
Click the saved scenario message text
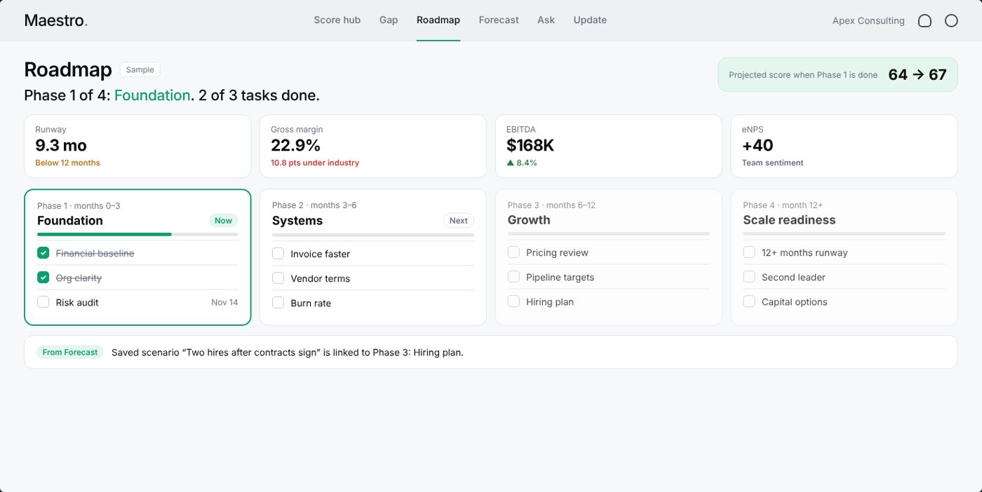point(288,353)
